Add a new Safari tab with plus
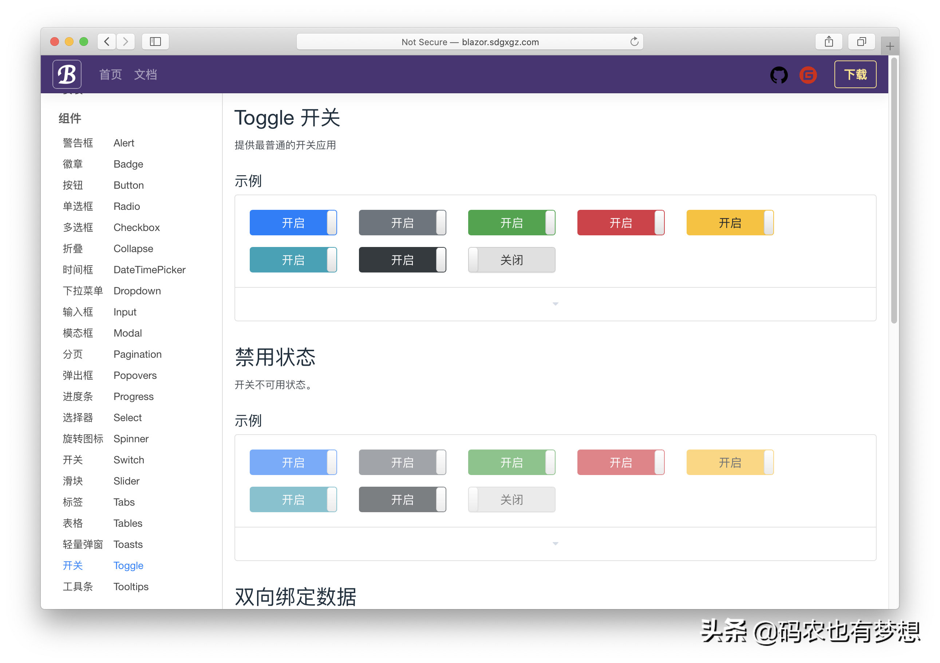The width and height of the screenshot is (940, 663). click(890, 46)
